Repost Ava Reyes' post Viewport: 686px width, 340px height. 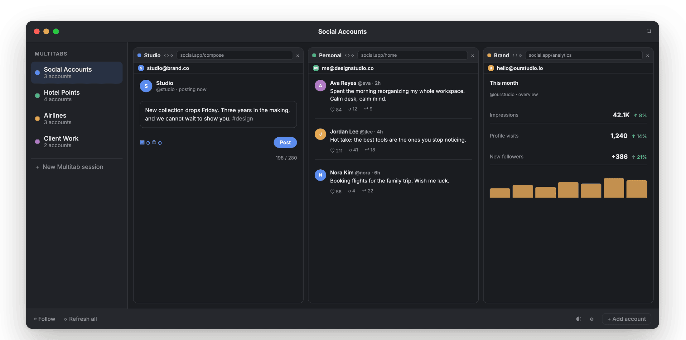click(x=353, y=109)
